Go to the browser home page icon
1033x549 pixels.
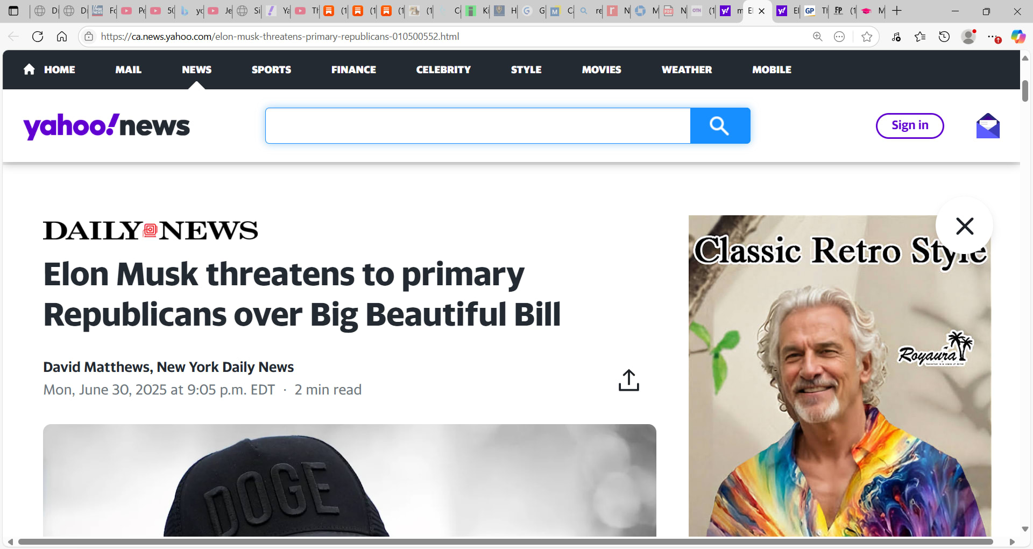pos(62,37)
